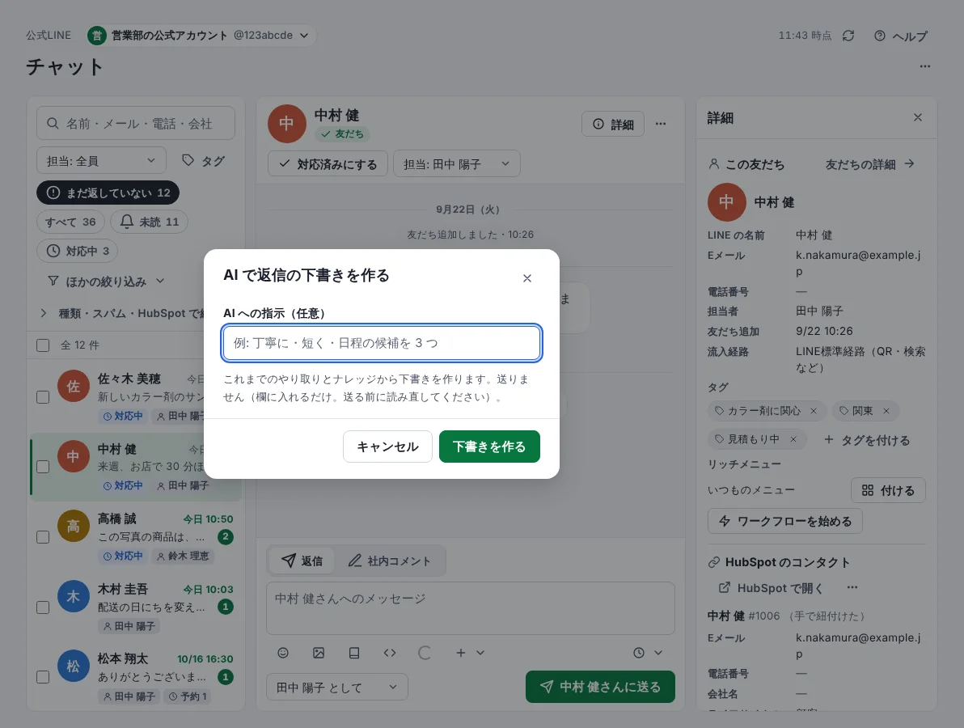This screenshot has width=964, height=728.
Task: Click the HubSpot のコンタクト link icon
Action: pyautogui.click(x=714, y=562)
